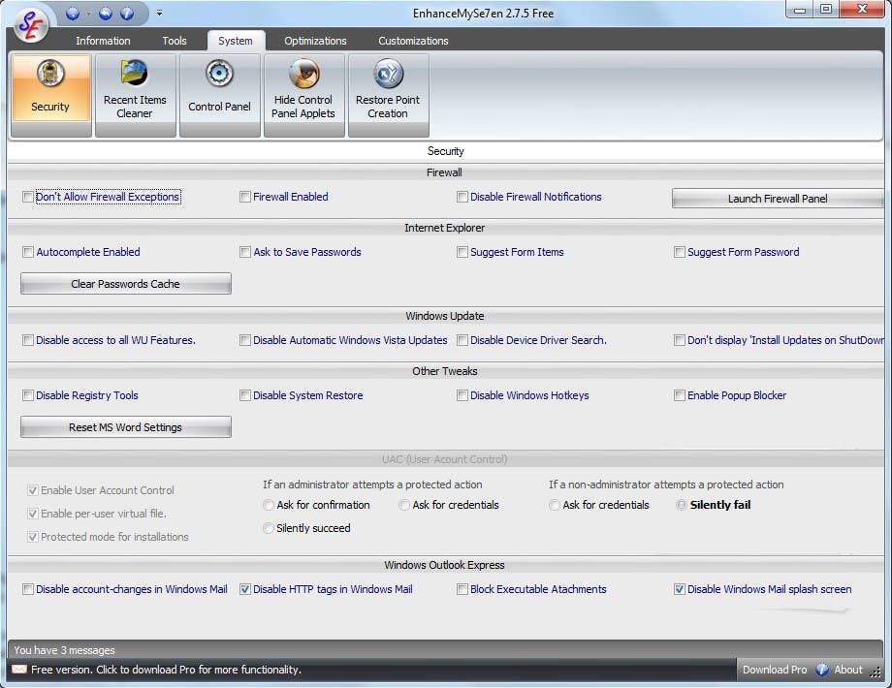Open the Control Panel ribbon tool
Viewport: 892px width, 688px height.
point(219,95)
